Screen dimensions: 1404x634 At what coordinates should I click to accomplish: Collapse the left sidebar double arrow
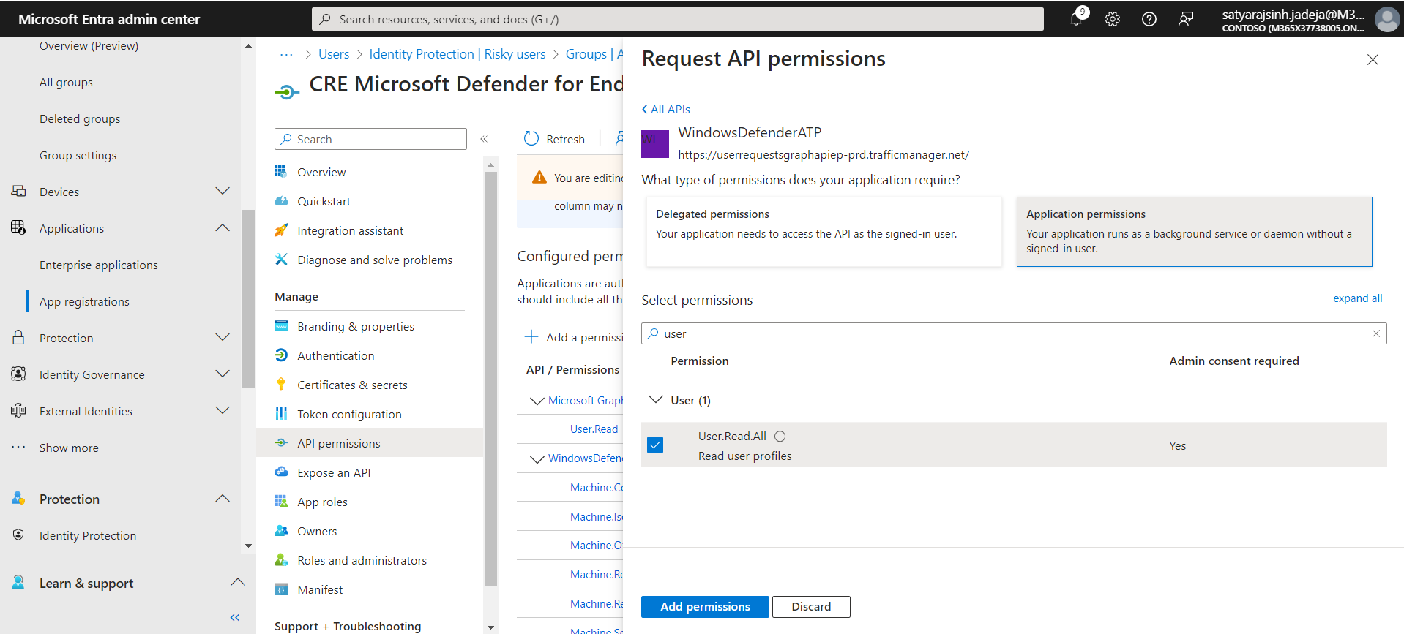pyautogui.click(x=235, y=617)
